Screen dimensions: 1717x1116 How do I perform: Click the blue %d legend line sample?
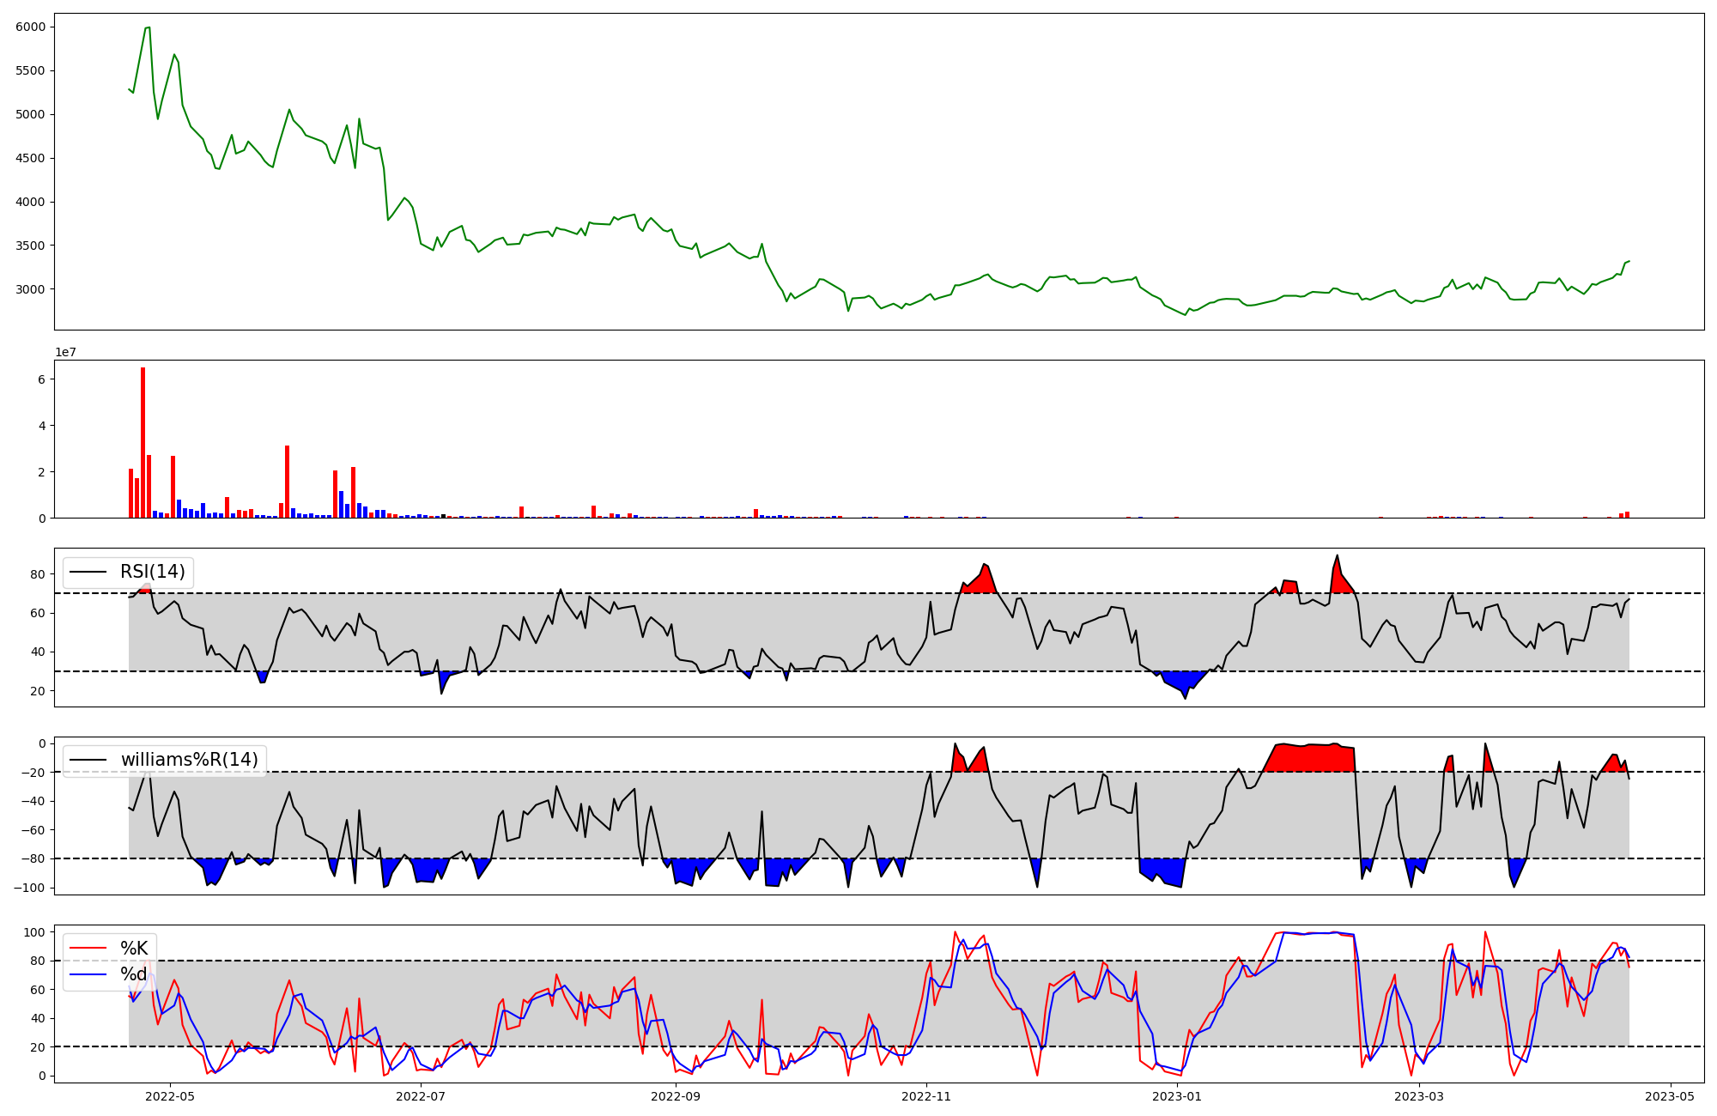88,974
